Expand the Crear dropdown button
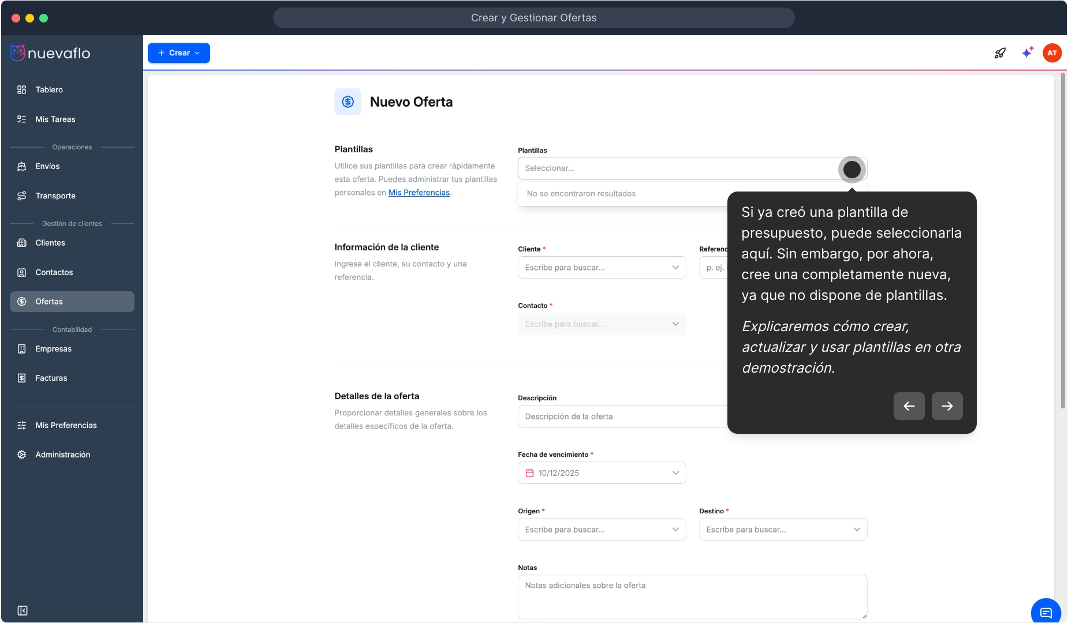 [179, 53]
